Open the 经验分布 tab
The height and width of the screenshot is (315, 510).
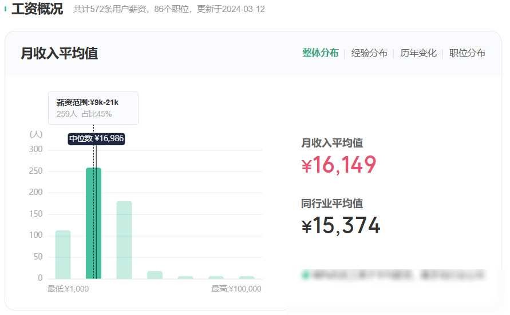click(x=369, y=53)
